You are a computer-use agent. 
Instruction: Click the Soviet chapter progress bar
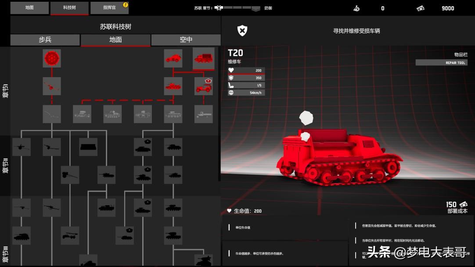point(237,8)
